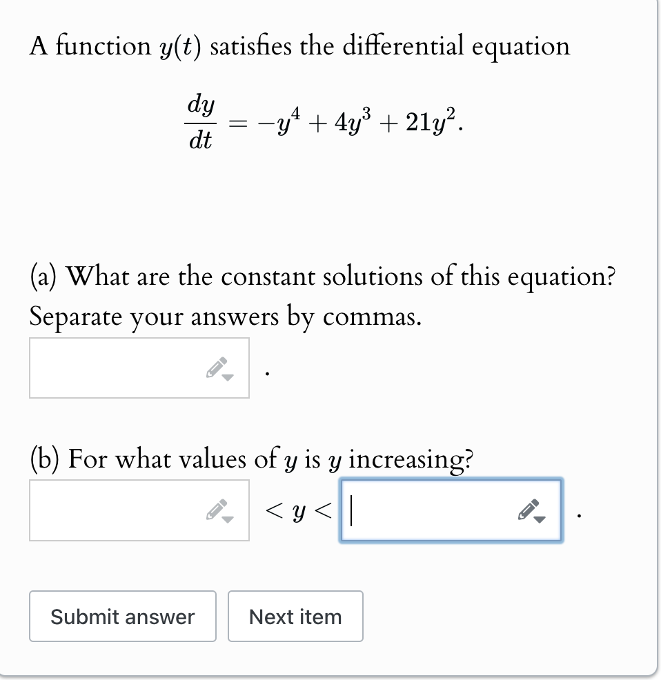
Task: Advance to the next problem with Next item
Action: 295,616
